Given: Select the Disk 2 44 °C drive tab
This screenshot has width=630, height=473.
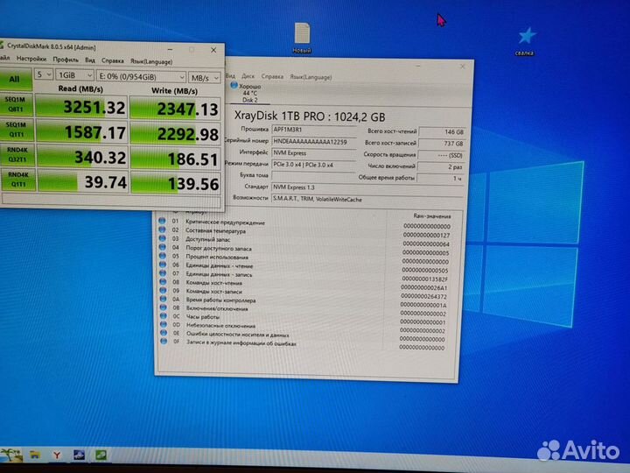Looking at the screenshot, I should [250, 93].
